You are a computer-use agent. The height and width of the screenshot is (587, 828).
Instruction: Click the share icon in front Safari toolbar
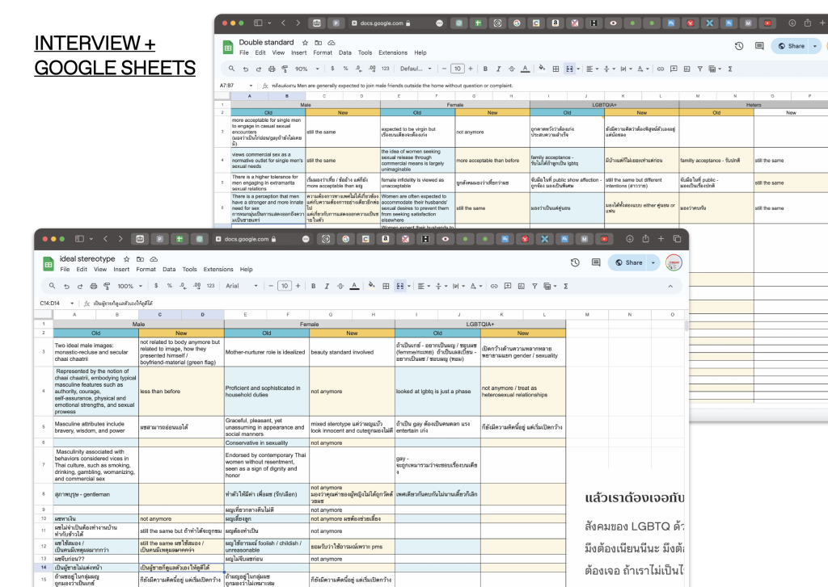(x=645, y=239)
